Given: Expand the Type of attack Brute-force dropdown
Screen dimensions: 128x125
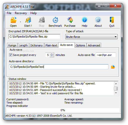Looking at the screenshot, I should 91,37.
